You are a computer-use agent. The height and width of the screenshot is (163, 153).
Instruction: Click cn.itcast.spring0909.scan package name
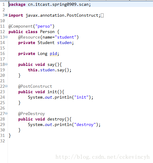pos(58,5)
